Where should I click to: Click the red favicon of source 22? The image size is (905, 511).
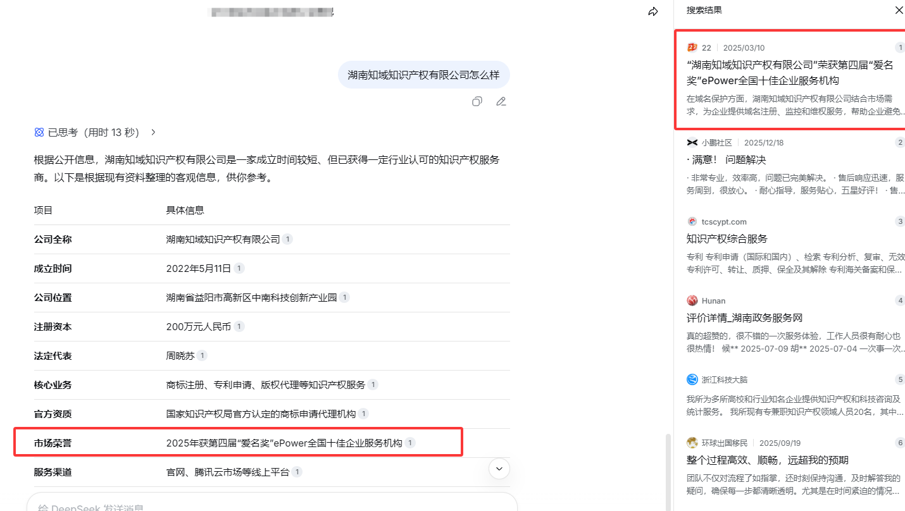coord(692,47)
